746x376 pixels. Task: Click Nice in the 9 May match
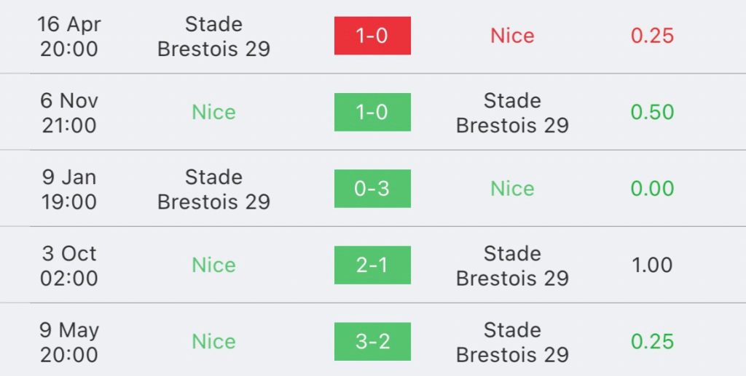pyautogui.click(x=213, y=341)
